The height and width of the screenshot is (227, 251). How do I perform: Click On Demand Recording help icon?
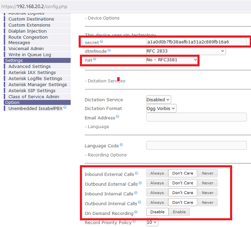tap(136, 213)
